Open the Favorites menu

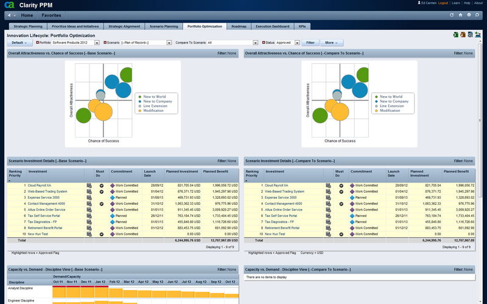coord(51,15)
